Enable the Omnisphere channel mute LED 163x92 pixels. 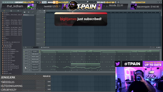point(24,67)
